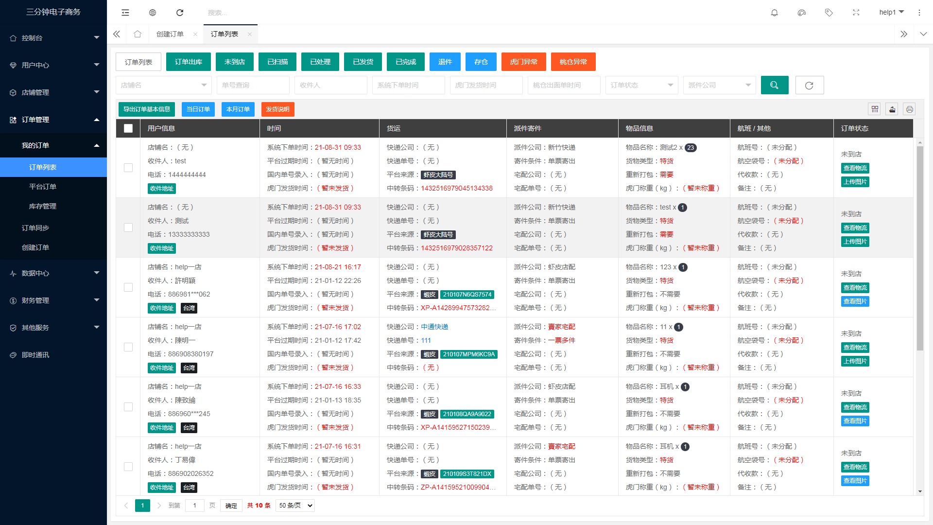Viewport: 933px width, 525px height.
Task: Click the table vertical scrollbar
Action: [x=919, y=248]
